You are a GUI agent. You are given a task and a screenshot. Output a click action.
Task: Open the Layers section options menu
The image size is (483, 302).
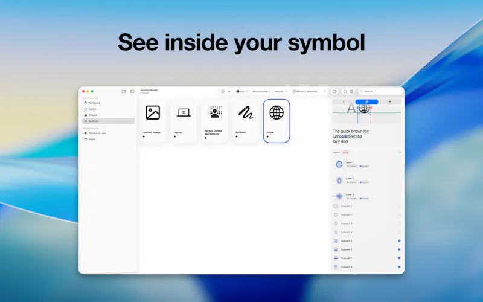pos(400,152)
